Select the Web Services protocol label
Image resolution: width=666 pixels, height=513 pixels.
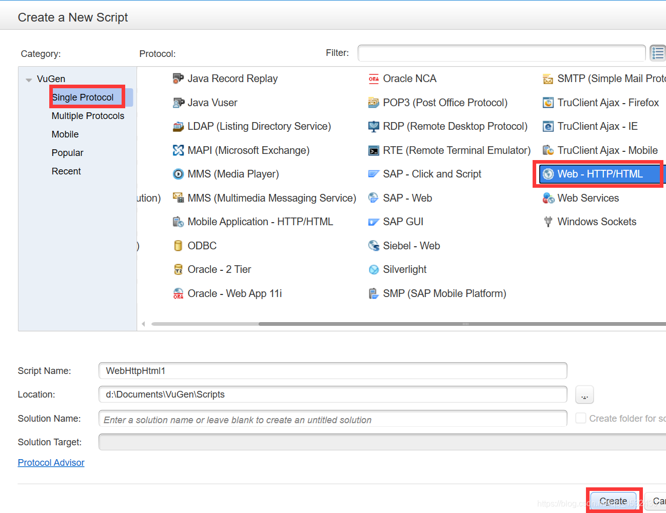pyautogui.click(x=588, y=198)
